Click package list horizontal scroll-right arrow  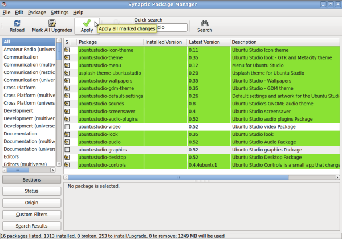pyautogui.click(x=337, y=178)
